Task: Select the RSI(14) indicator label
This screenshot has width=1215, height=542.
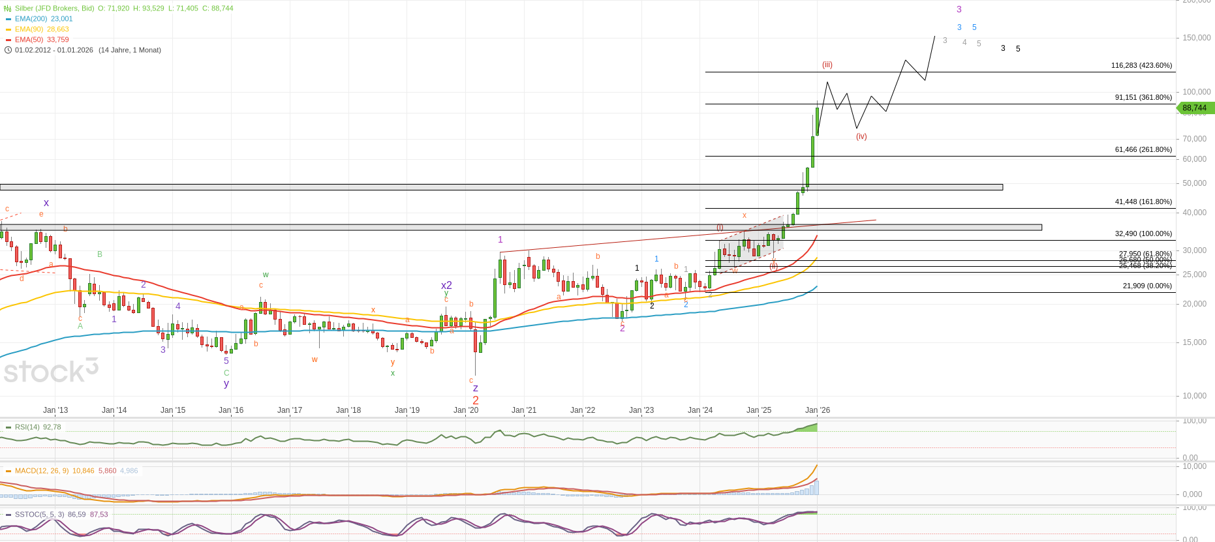Action: click(x=27, y=427)
